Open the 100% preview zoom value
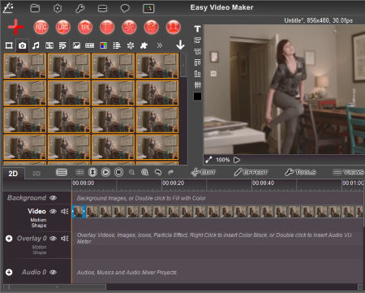 pyautogui.click(x=223, y=160)
